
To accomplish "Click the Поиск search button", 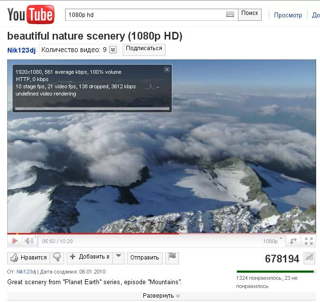I will pyautogui.click(x=250, y=14).
